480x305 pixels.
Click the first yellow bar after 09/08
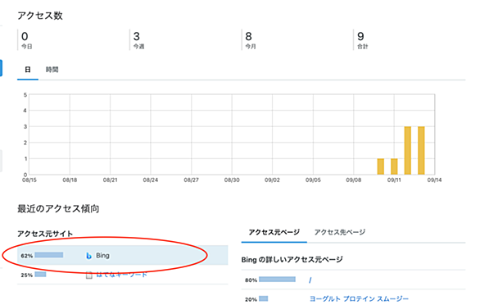(381, 166)
